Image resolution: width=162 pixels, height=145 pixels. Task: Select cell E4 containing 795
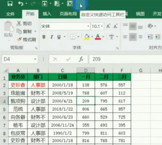pyautogui.click(x=104, y=101)
